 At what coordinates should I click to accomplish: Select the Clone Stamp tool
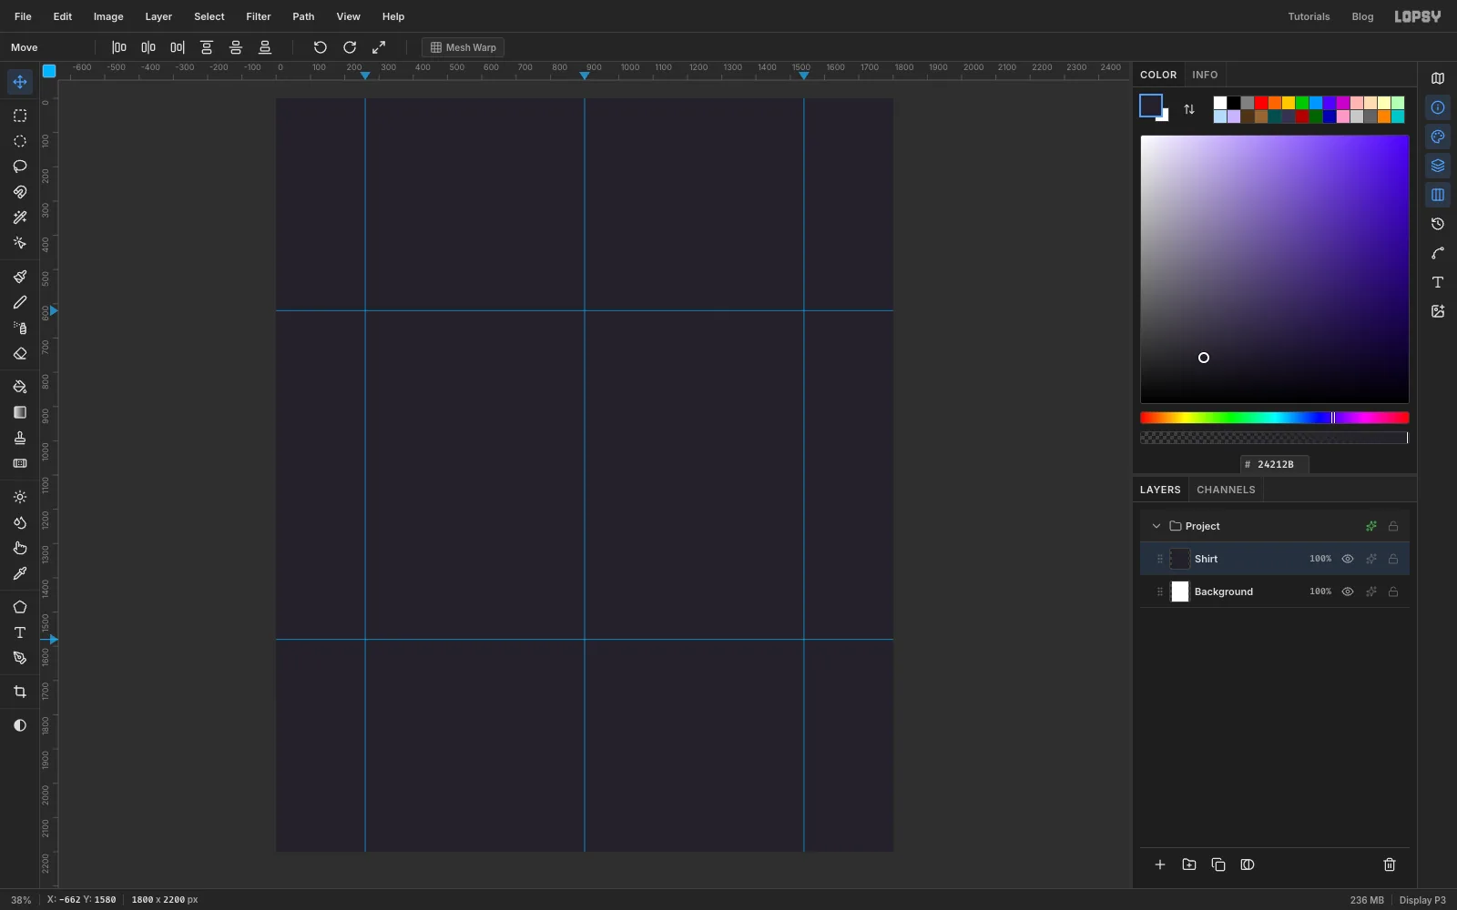click(19, 438)
